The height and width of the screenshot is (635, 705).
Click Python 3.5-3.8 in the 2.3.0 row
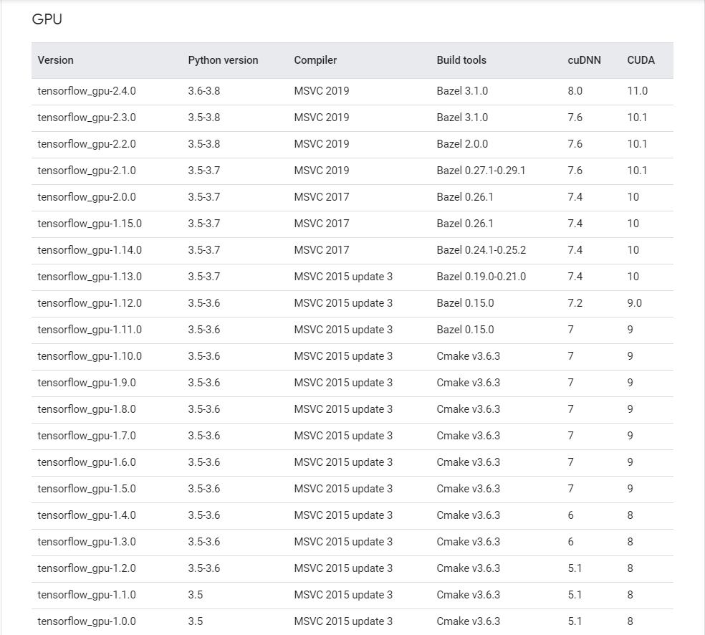click(x=204, y=118)
